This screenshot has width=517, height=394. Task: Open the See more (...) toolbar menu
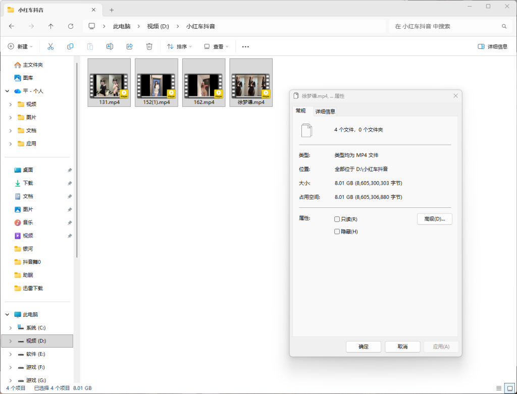245,46
